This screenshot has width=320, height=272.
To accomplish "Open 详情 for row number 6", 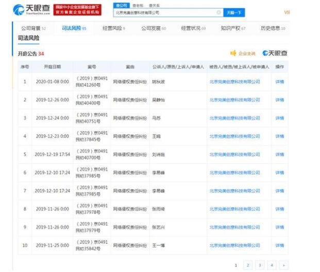I will [x=280, y=173].
